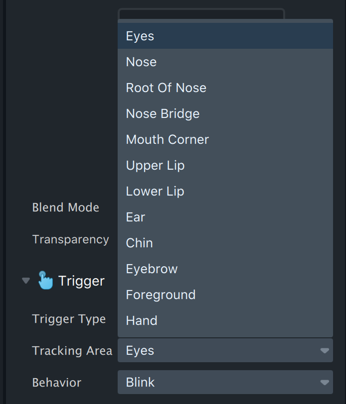Click the dark input field at top

201,14
